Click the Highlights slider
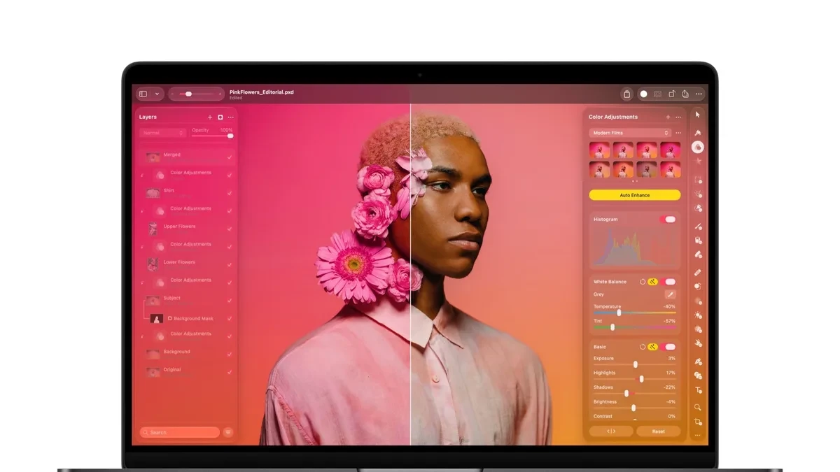Image resolution: width=840 pixels, height=472 pixels. click(634, 379)
